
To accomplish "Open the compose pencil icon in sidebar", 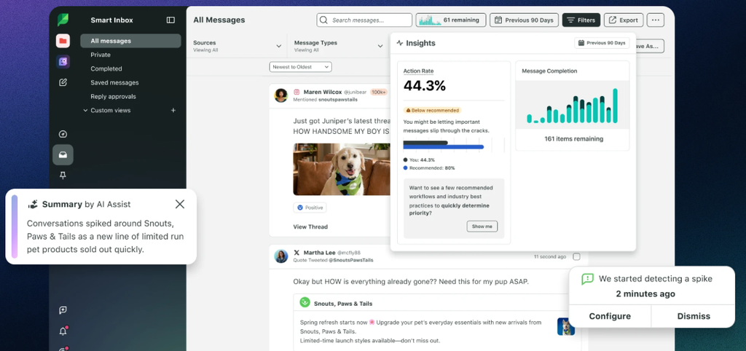I will (63, 82).
